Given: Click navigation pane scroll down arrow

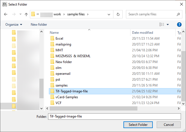Looking at the screenshot, I should point(41,109).
